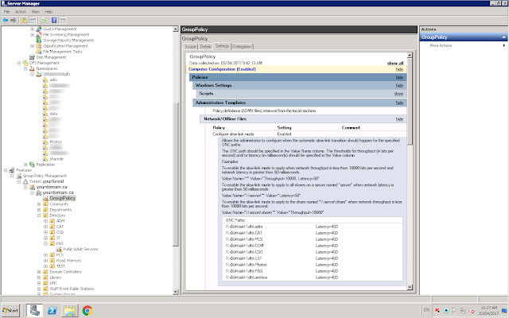Click the Quota Management node icon
The image size is (509, 318).
tap(39, 29)
